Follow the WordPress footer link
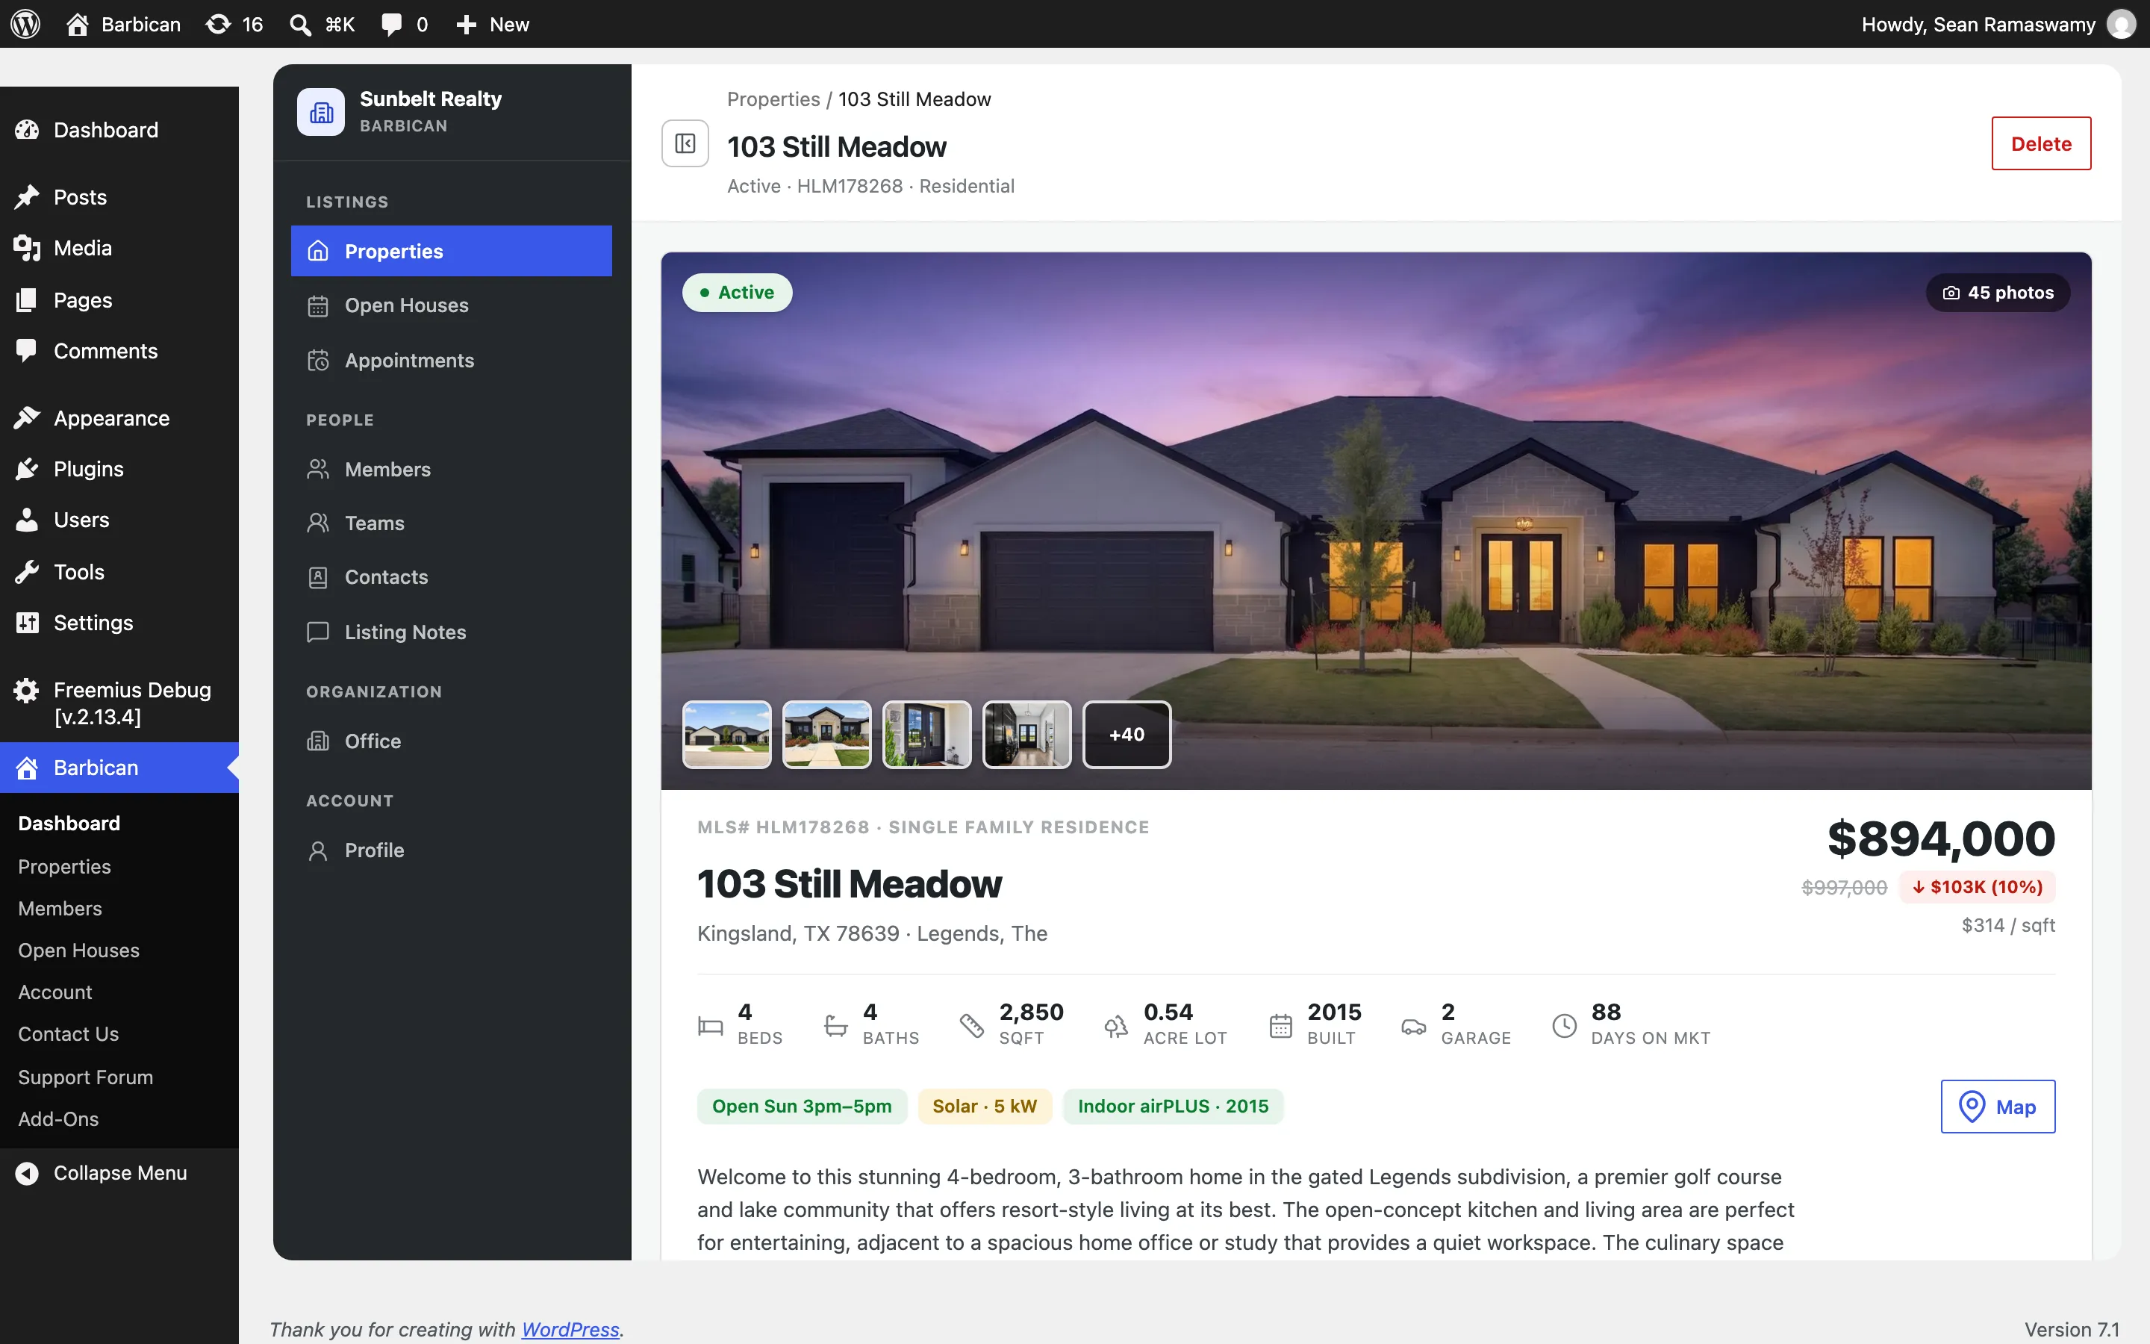 [x=570, y=1329]
